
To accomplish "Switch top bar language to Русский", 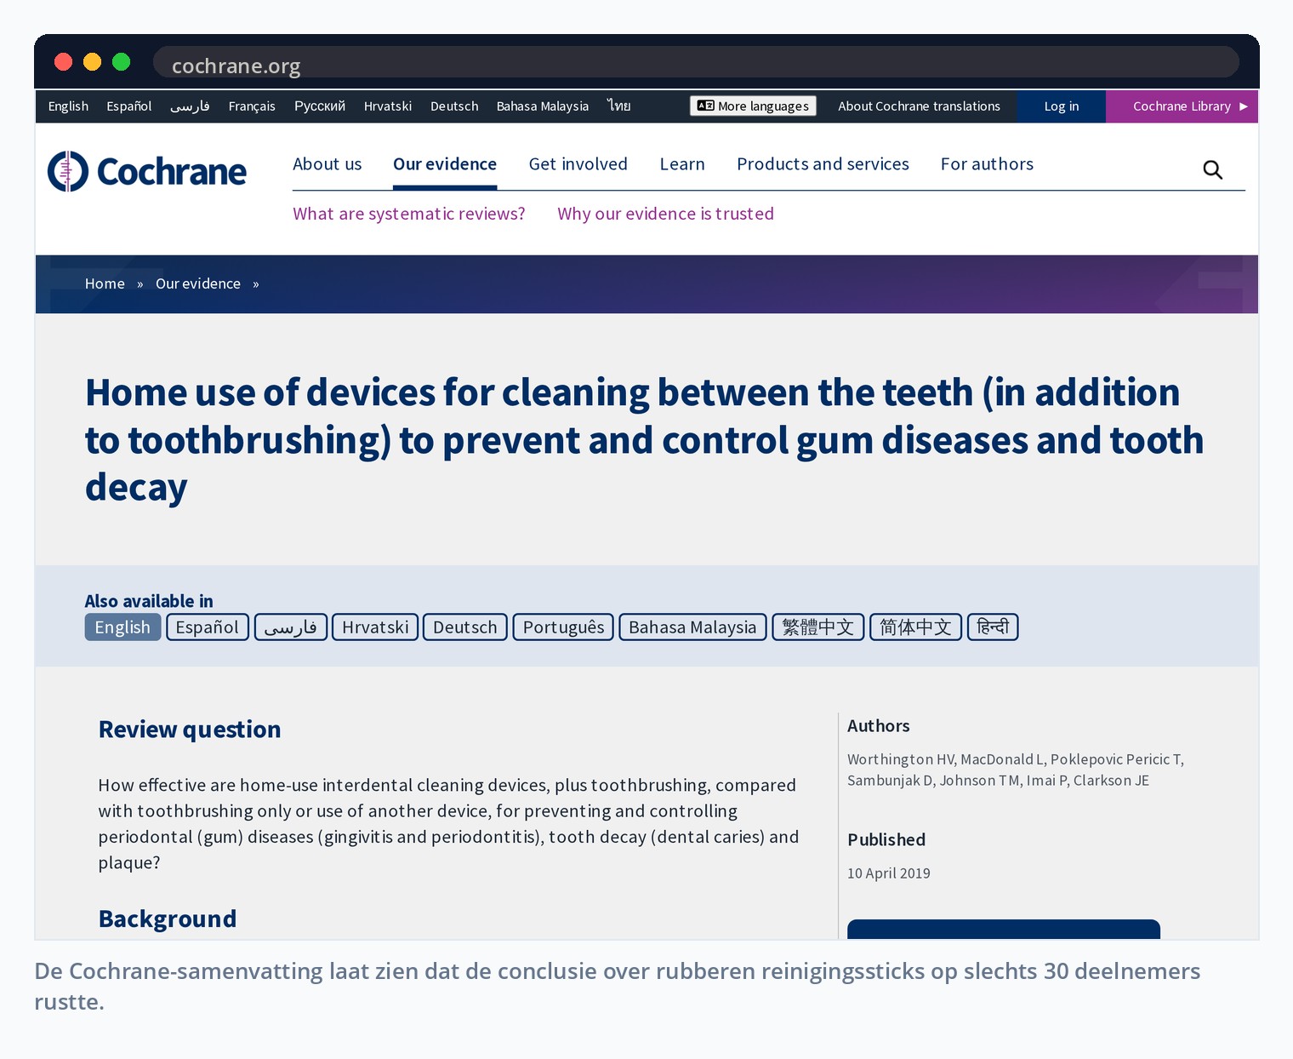I will (320, 106).
